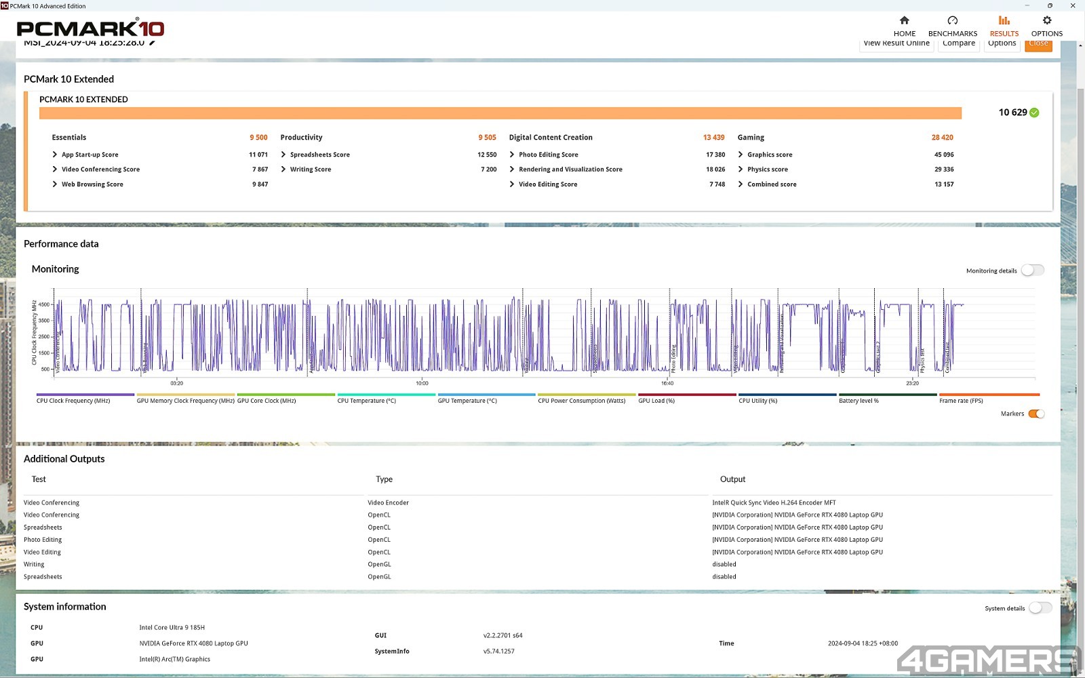Click the Intel Core Ultra 9 185H CPU entry
This screenshot has width=1085, height=678.
(x=172, y=628)
